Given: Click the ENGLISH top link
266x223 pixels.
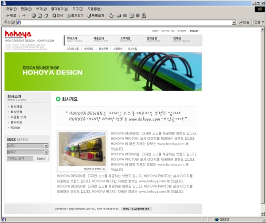Looking at the screenshot, I should click(x=194, y=31).
